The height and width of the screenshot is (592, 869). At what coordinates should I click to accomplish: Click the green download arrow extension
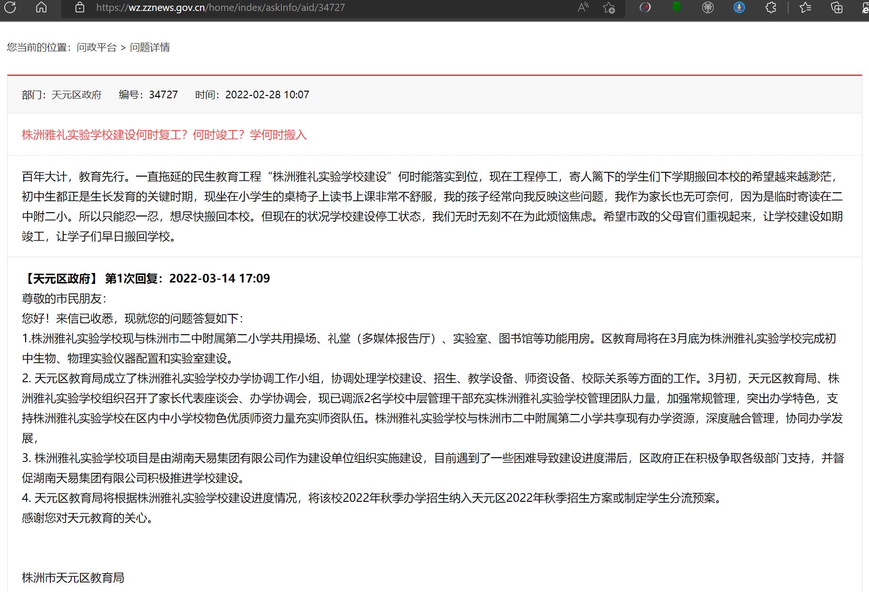coord(676,7)
